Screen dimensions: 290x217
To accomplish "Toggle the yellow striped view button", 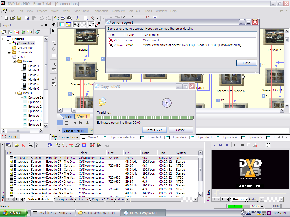I will pos(68,24).
